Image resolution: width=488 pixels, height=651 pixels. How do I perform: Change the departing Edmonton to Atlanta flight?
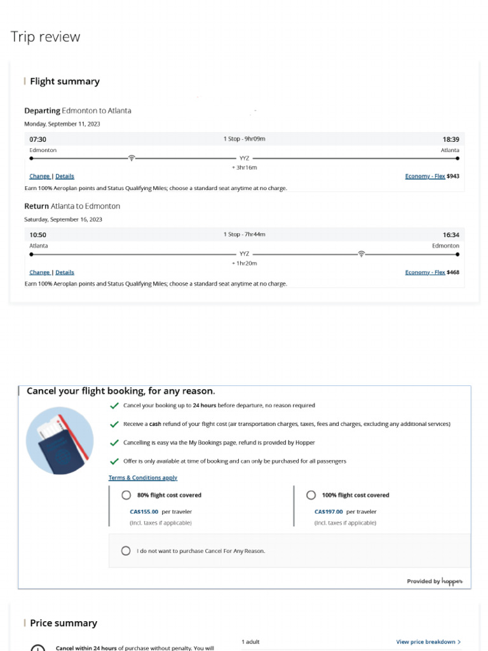click(39, 176)
